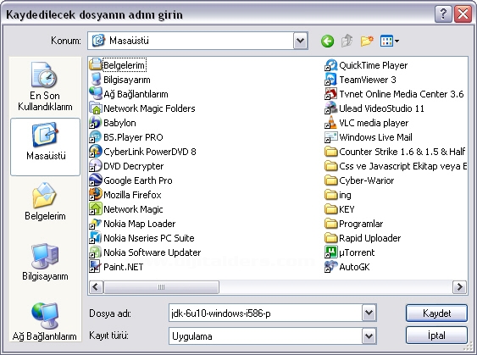Select BS.Player PRO shortcut icon
The height and width of the screenshot is (355, 477).
click(x=96, y=137)
